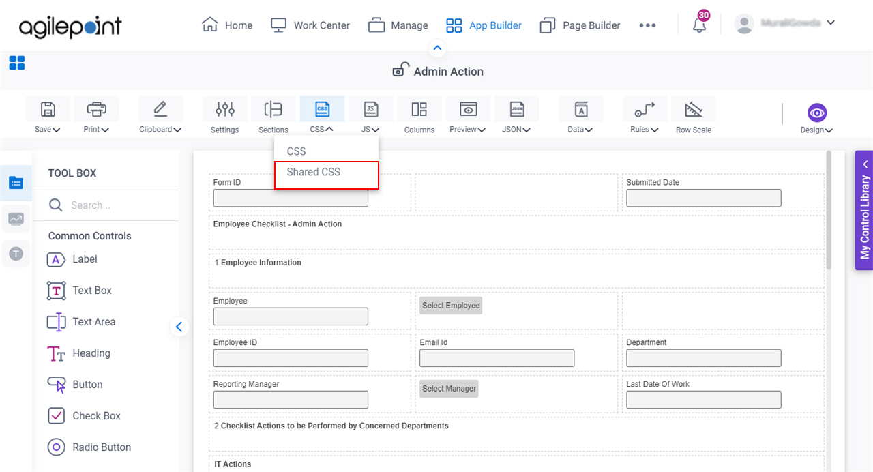Open Work Center tab

click(310, 25)
